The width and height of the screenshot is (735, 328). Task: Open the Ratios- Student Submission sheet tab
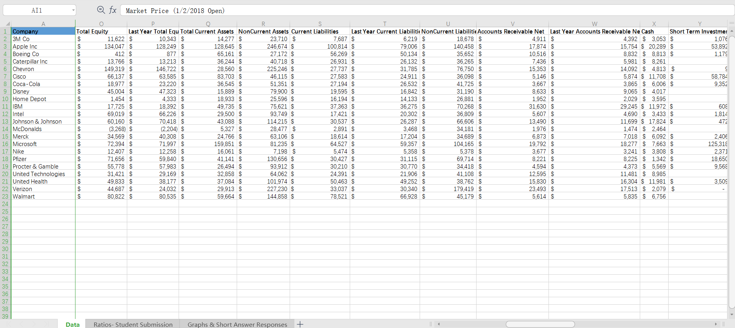coord(133,324)
